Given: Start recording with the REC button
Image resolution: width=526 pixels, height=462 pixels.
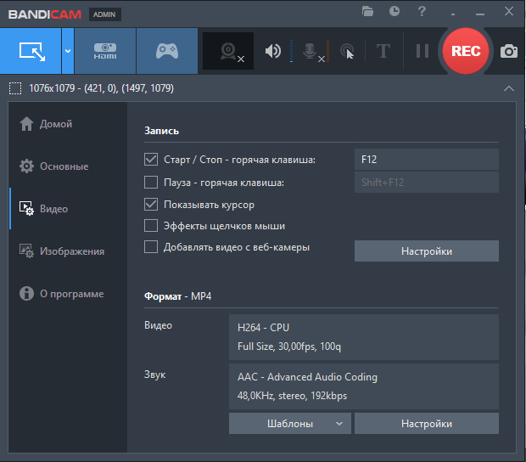Looking at the screenshot, I should (x=466, y=51).
